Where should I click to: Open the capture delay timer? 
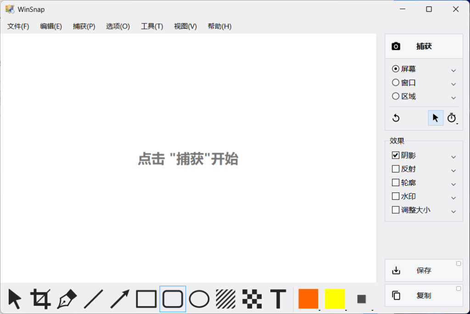tap(452, 118)
